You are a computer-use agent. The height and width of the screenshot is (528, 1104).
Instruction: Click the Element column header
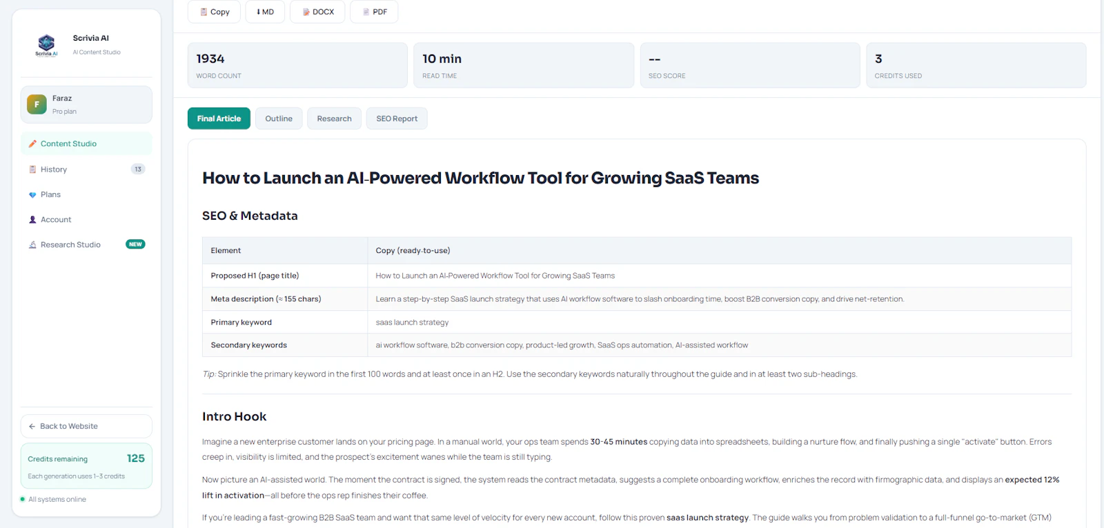[285, 251]
